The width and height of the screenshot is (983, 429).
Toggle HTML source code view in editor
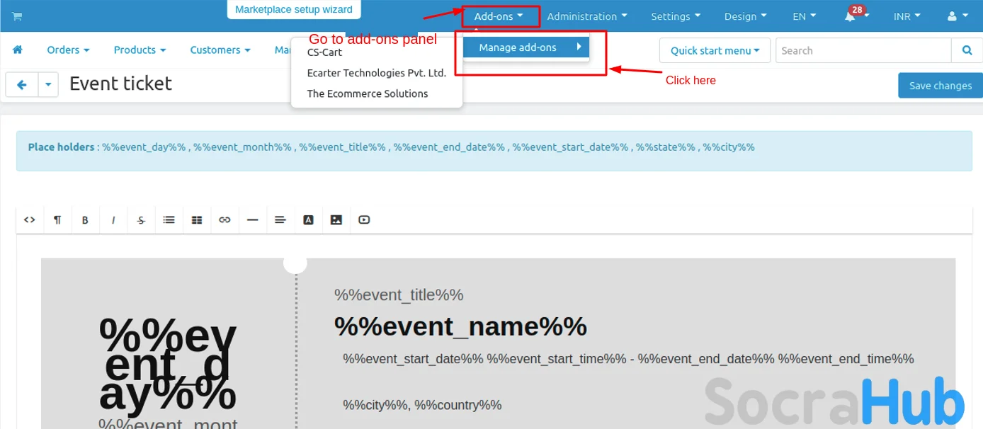point(30,220)
